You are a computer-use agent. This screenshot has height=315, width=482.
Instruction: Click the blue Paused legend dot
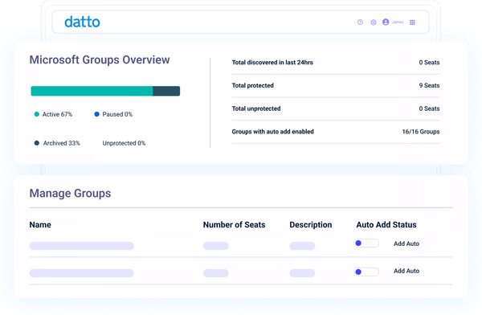pos(96,114)
